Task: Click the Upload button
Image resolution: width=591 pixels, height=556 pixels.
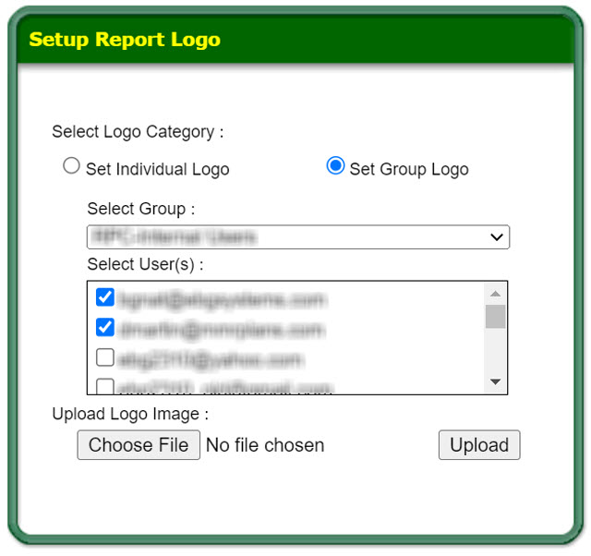Action: pyautogui.click(x=479, y=445)
